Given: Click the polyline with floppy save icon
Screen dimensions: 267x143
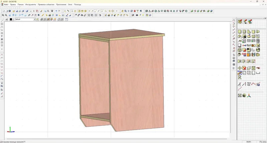Looking at the screenshot, I should [258, 84].
